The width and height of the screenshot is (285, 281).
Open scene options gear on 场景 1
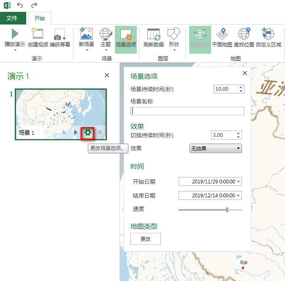tap(87, 133)
